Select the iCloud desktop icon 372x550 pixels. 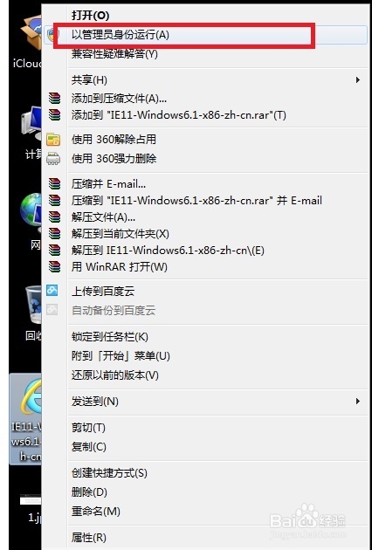[x=30, y=42]
